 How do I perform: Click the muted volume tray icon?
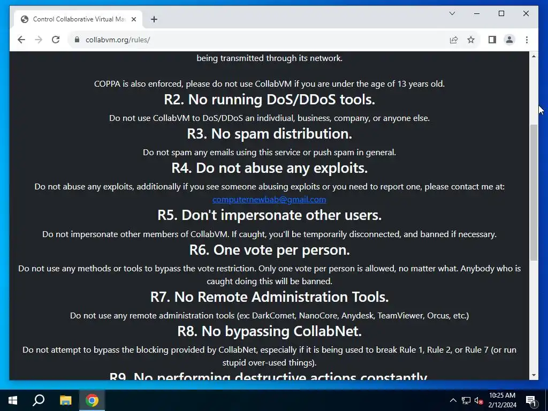click(x=479, y=400)
